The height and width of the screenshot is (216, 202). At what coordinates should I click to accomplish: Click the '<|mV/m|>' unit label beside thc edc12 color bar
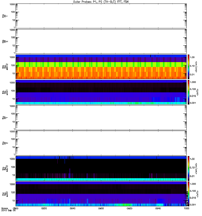[196, 168]
